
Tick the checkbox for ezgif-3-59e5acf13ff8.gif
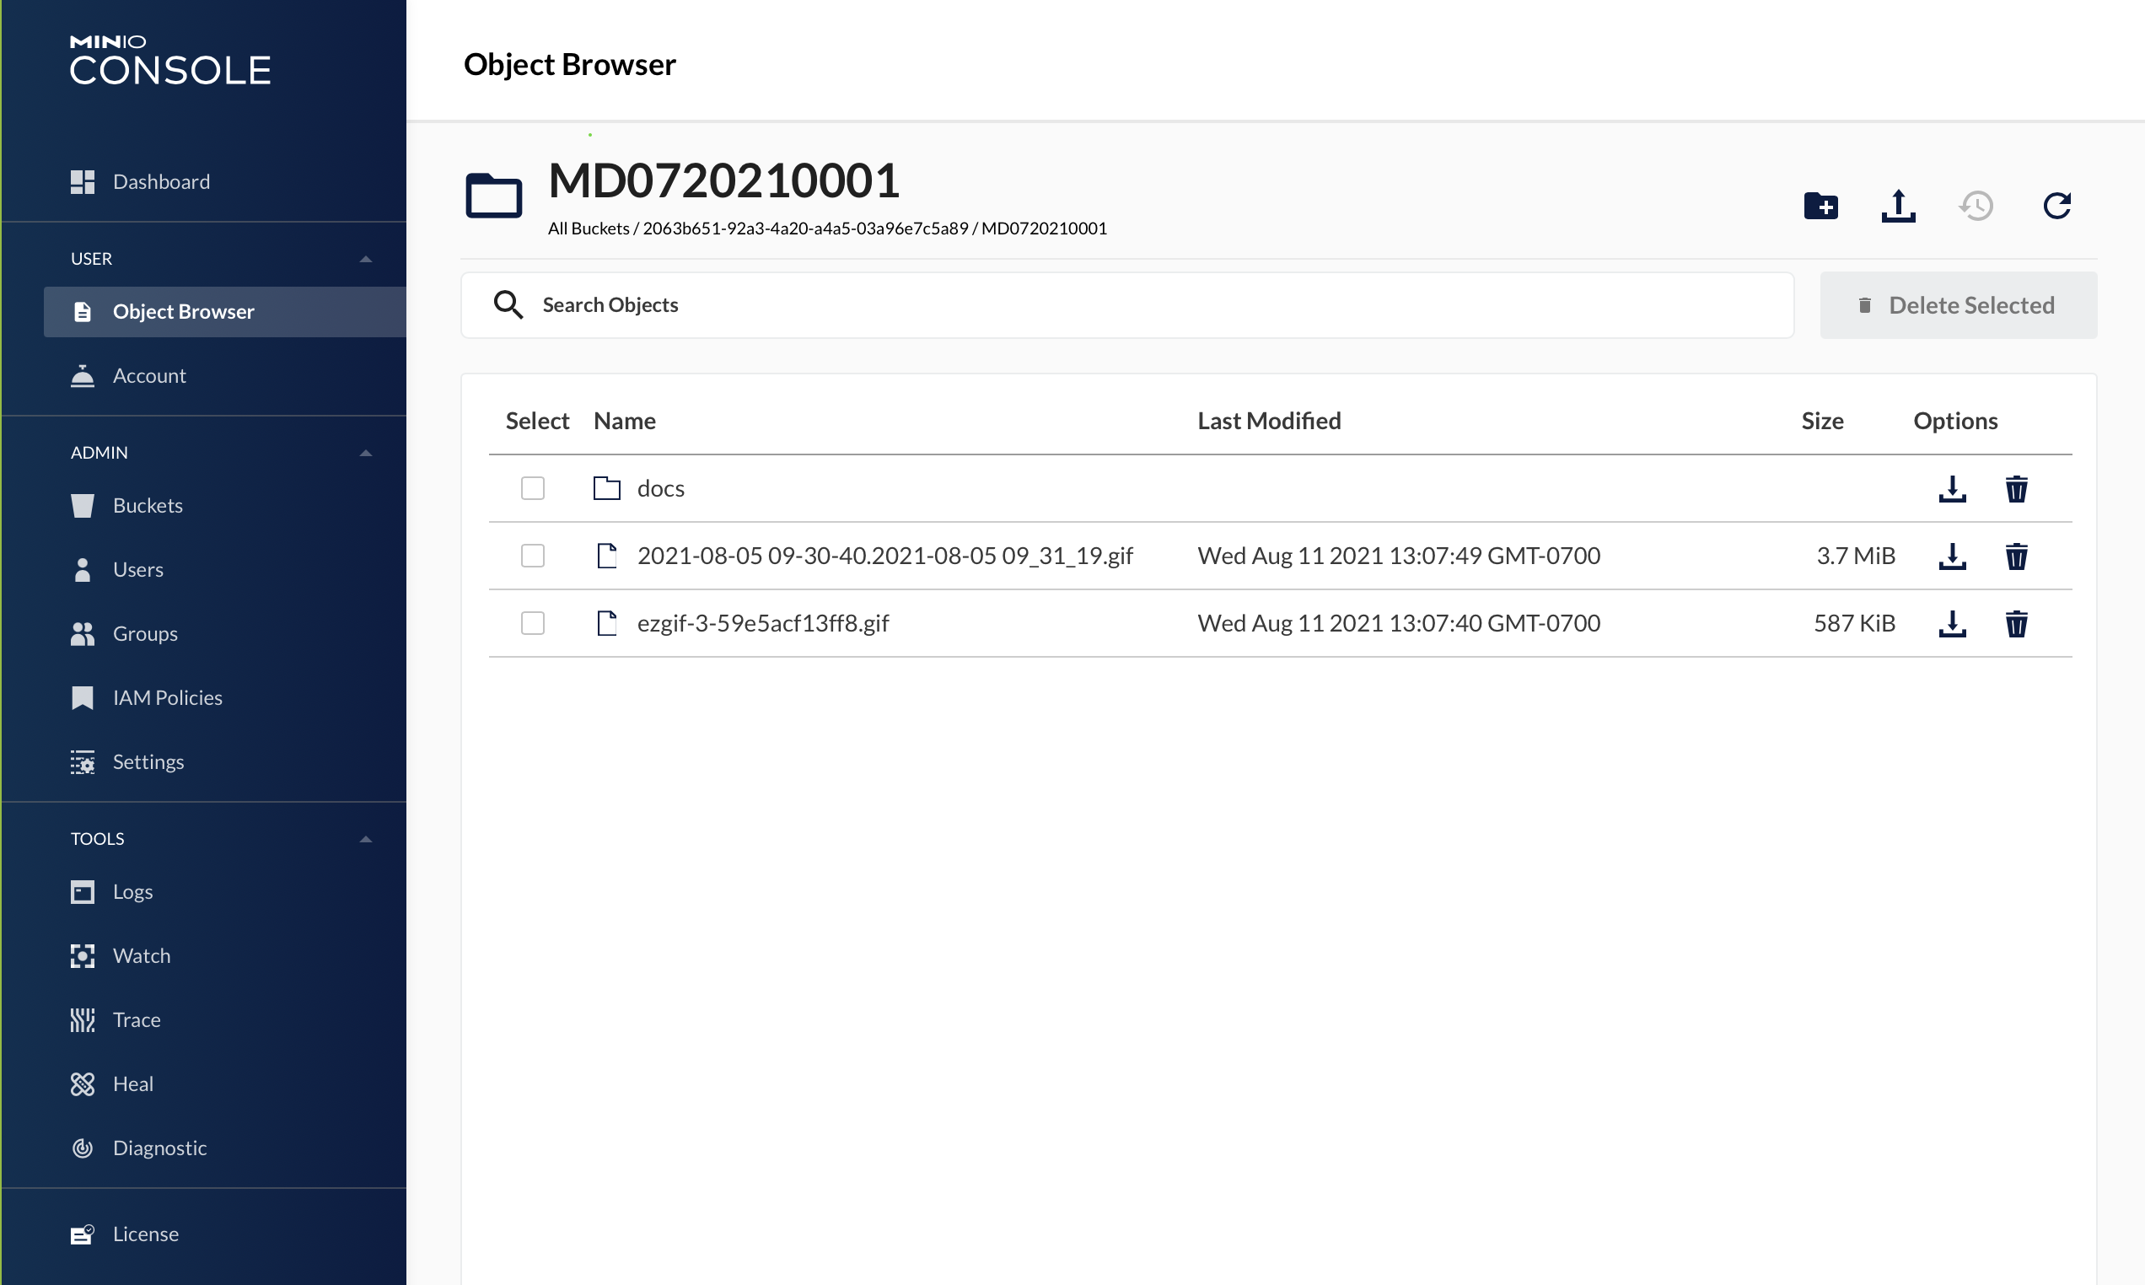[x=532, y=623]
